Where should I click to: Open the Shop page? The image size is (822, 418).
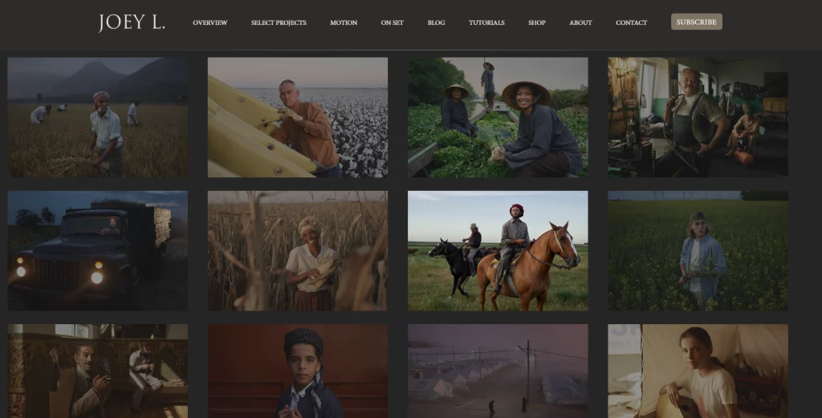tap(537, 22)
